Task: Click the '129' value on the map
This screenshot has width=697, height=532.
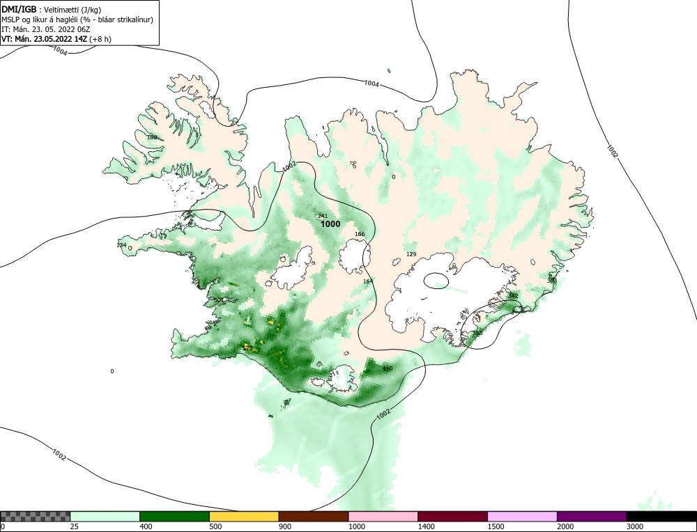Action: point(412,254)
